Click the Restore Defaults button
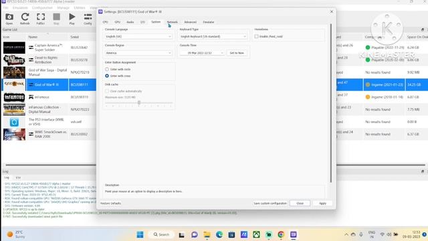 (110, 204)
